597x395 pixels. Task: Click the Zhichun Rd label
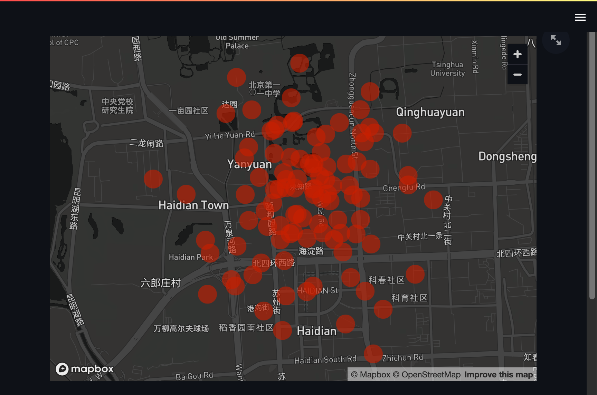tap(402, 358)
